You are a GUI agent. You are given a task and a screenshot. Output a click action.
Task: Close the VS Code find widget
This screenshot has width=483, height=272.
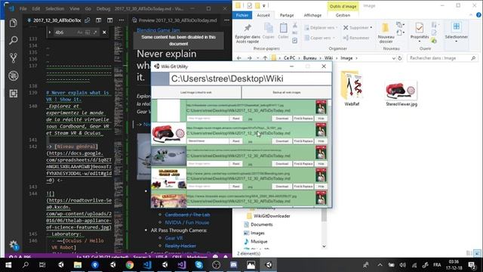click(104, 32)
